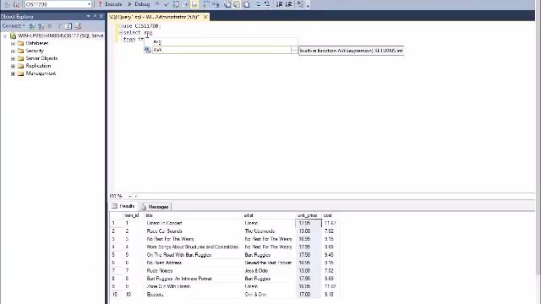Click Display Estimated Execution Plan icon

pyautogui.click(x=176, y=4)
